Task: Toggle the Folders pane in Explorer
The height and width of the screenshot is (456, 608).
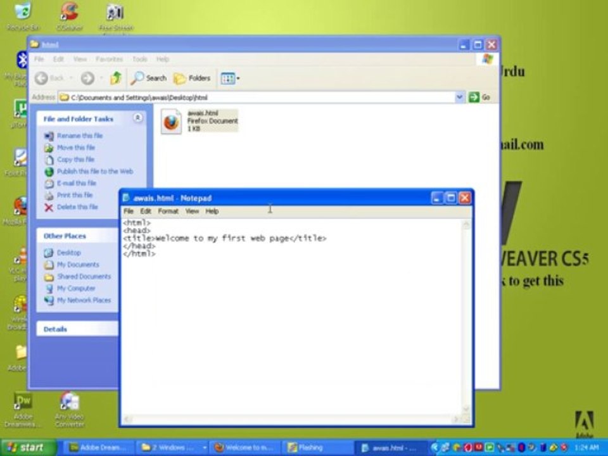Action: pos(191,79)
